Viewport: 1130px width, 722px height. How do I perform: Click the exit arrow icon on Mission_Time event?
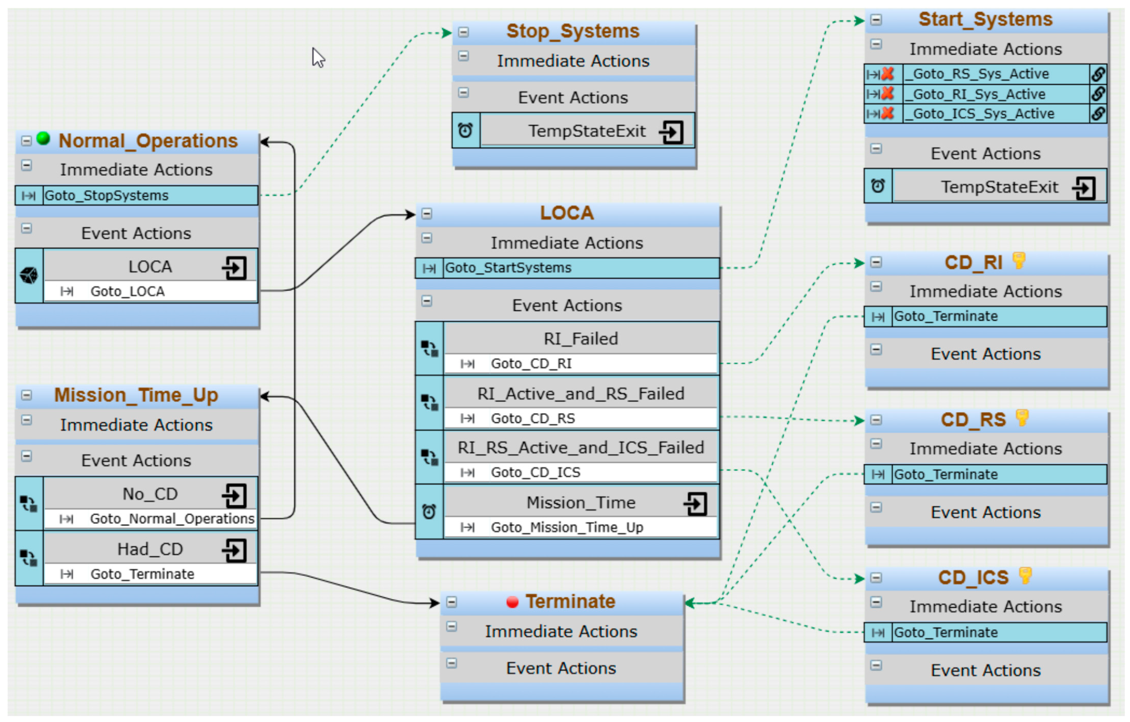click(695, 504)
